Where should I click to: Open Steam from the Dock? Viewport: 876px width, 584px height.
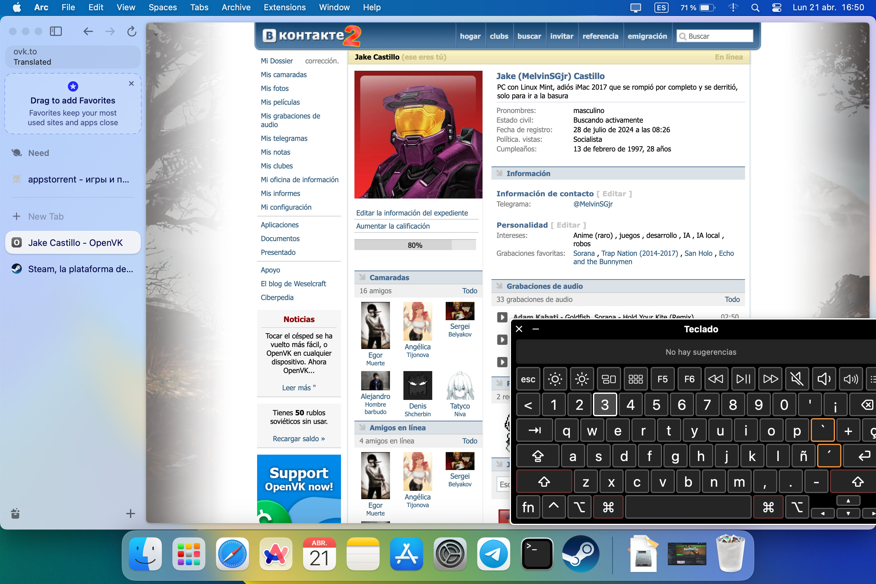[580, 554]
